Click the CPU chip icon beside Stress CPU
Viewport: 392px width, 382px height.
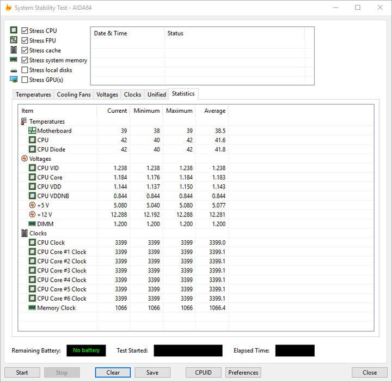pos(14,31)
